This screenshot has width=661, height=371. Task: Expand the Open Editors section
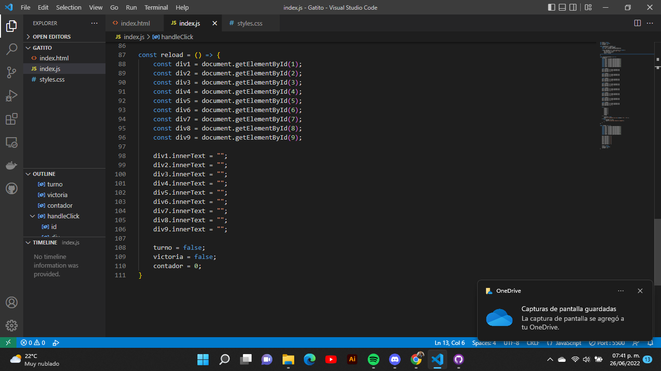click(x=64, y=37)
